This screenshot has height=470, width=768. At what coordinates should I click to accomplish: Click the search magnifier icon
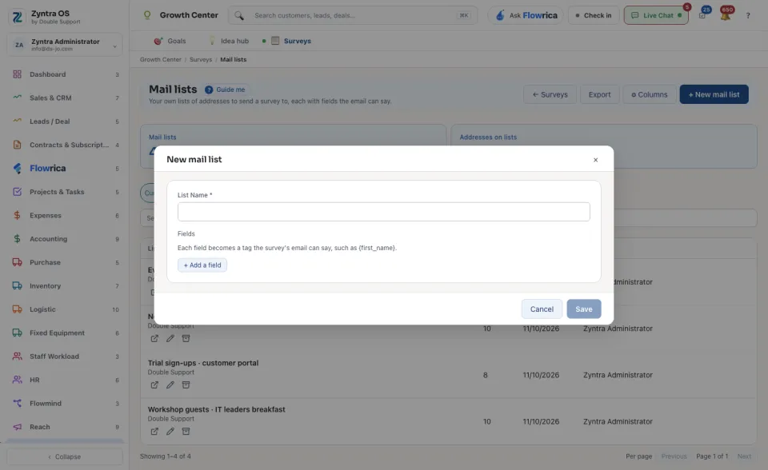(x=239, y=16)
